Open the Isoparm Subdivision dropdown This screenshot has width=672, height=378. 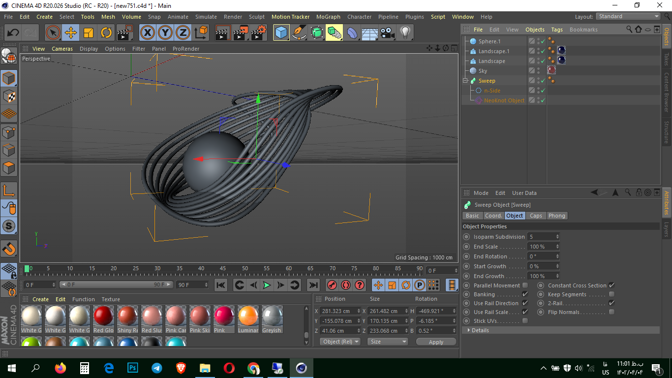(558, 237)
